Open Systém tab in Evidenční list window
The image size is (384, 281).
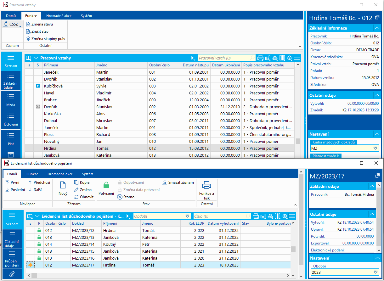pyautogui.click(x=88, y=174)
